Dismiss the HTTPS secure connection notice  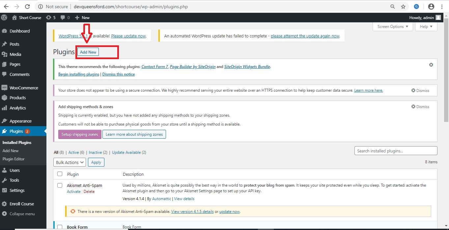click(420, 90)
